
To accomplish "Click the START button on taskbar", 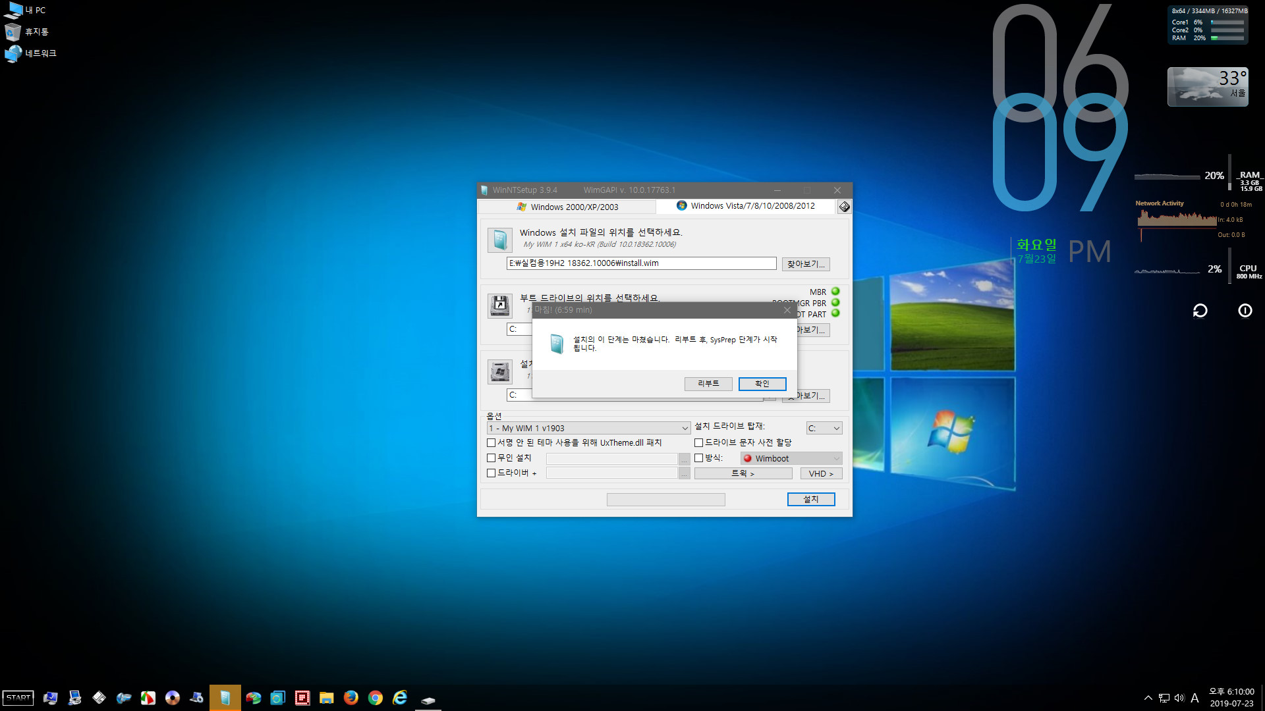I will (18, 698).
